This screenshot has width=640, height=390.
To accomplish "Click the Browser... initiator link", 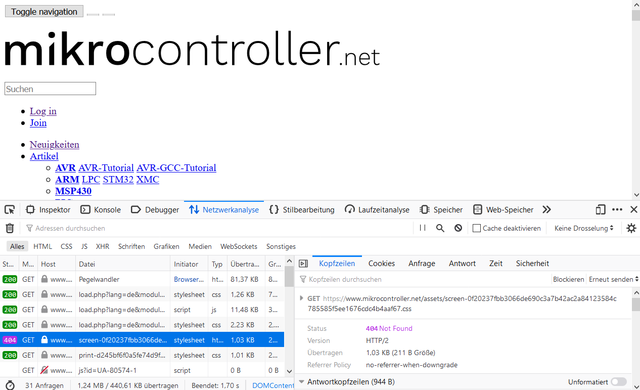I will point(189,279).
